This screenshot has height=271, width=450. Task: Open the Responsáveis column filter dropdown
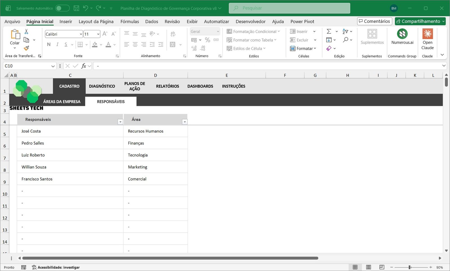point(120,122)
